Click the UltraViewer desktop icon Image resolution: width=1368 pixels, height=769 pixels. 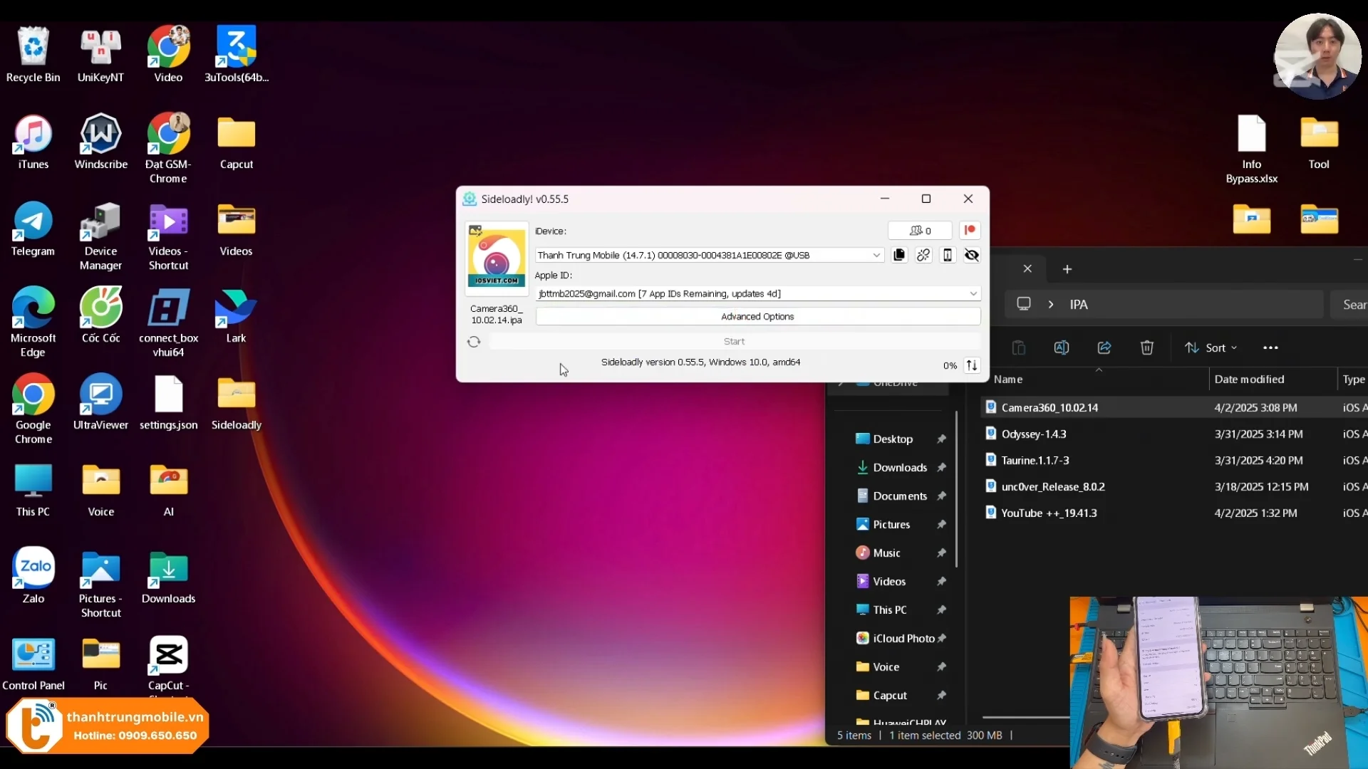(x=100, y=402)
